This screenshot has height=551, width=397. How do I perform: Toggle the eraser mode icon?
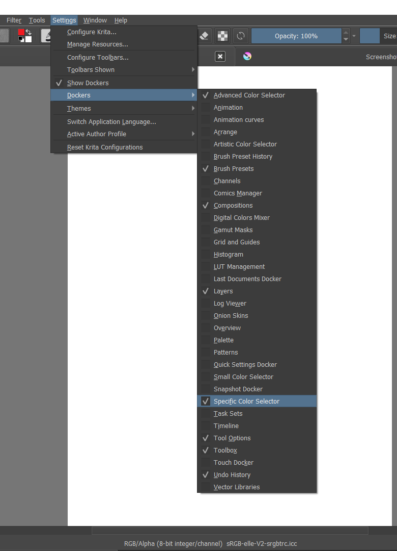pyautogui.click(x=204, y=36)
